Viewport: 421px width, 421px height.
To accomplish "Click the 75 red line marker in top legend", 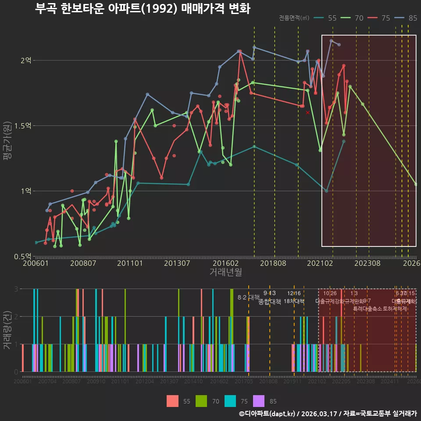I will 372,18.
